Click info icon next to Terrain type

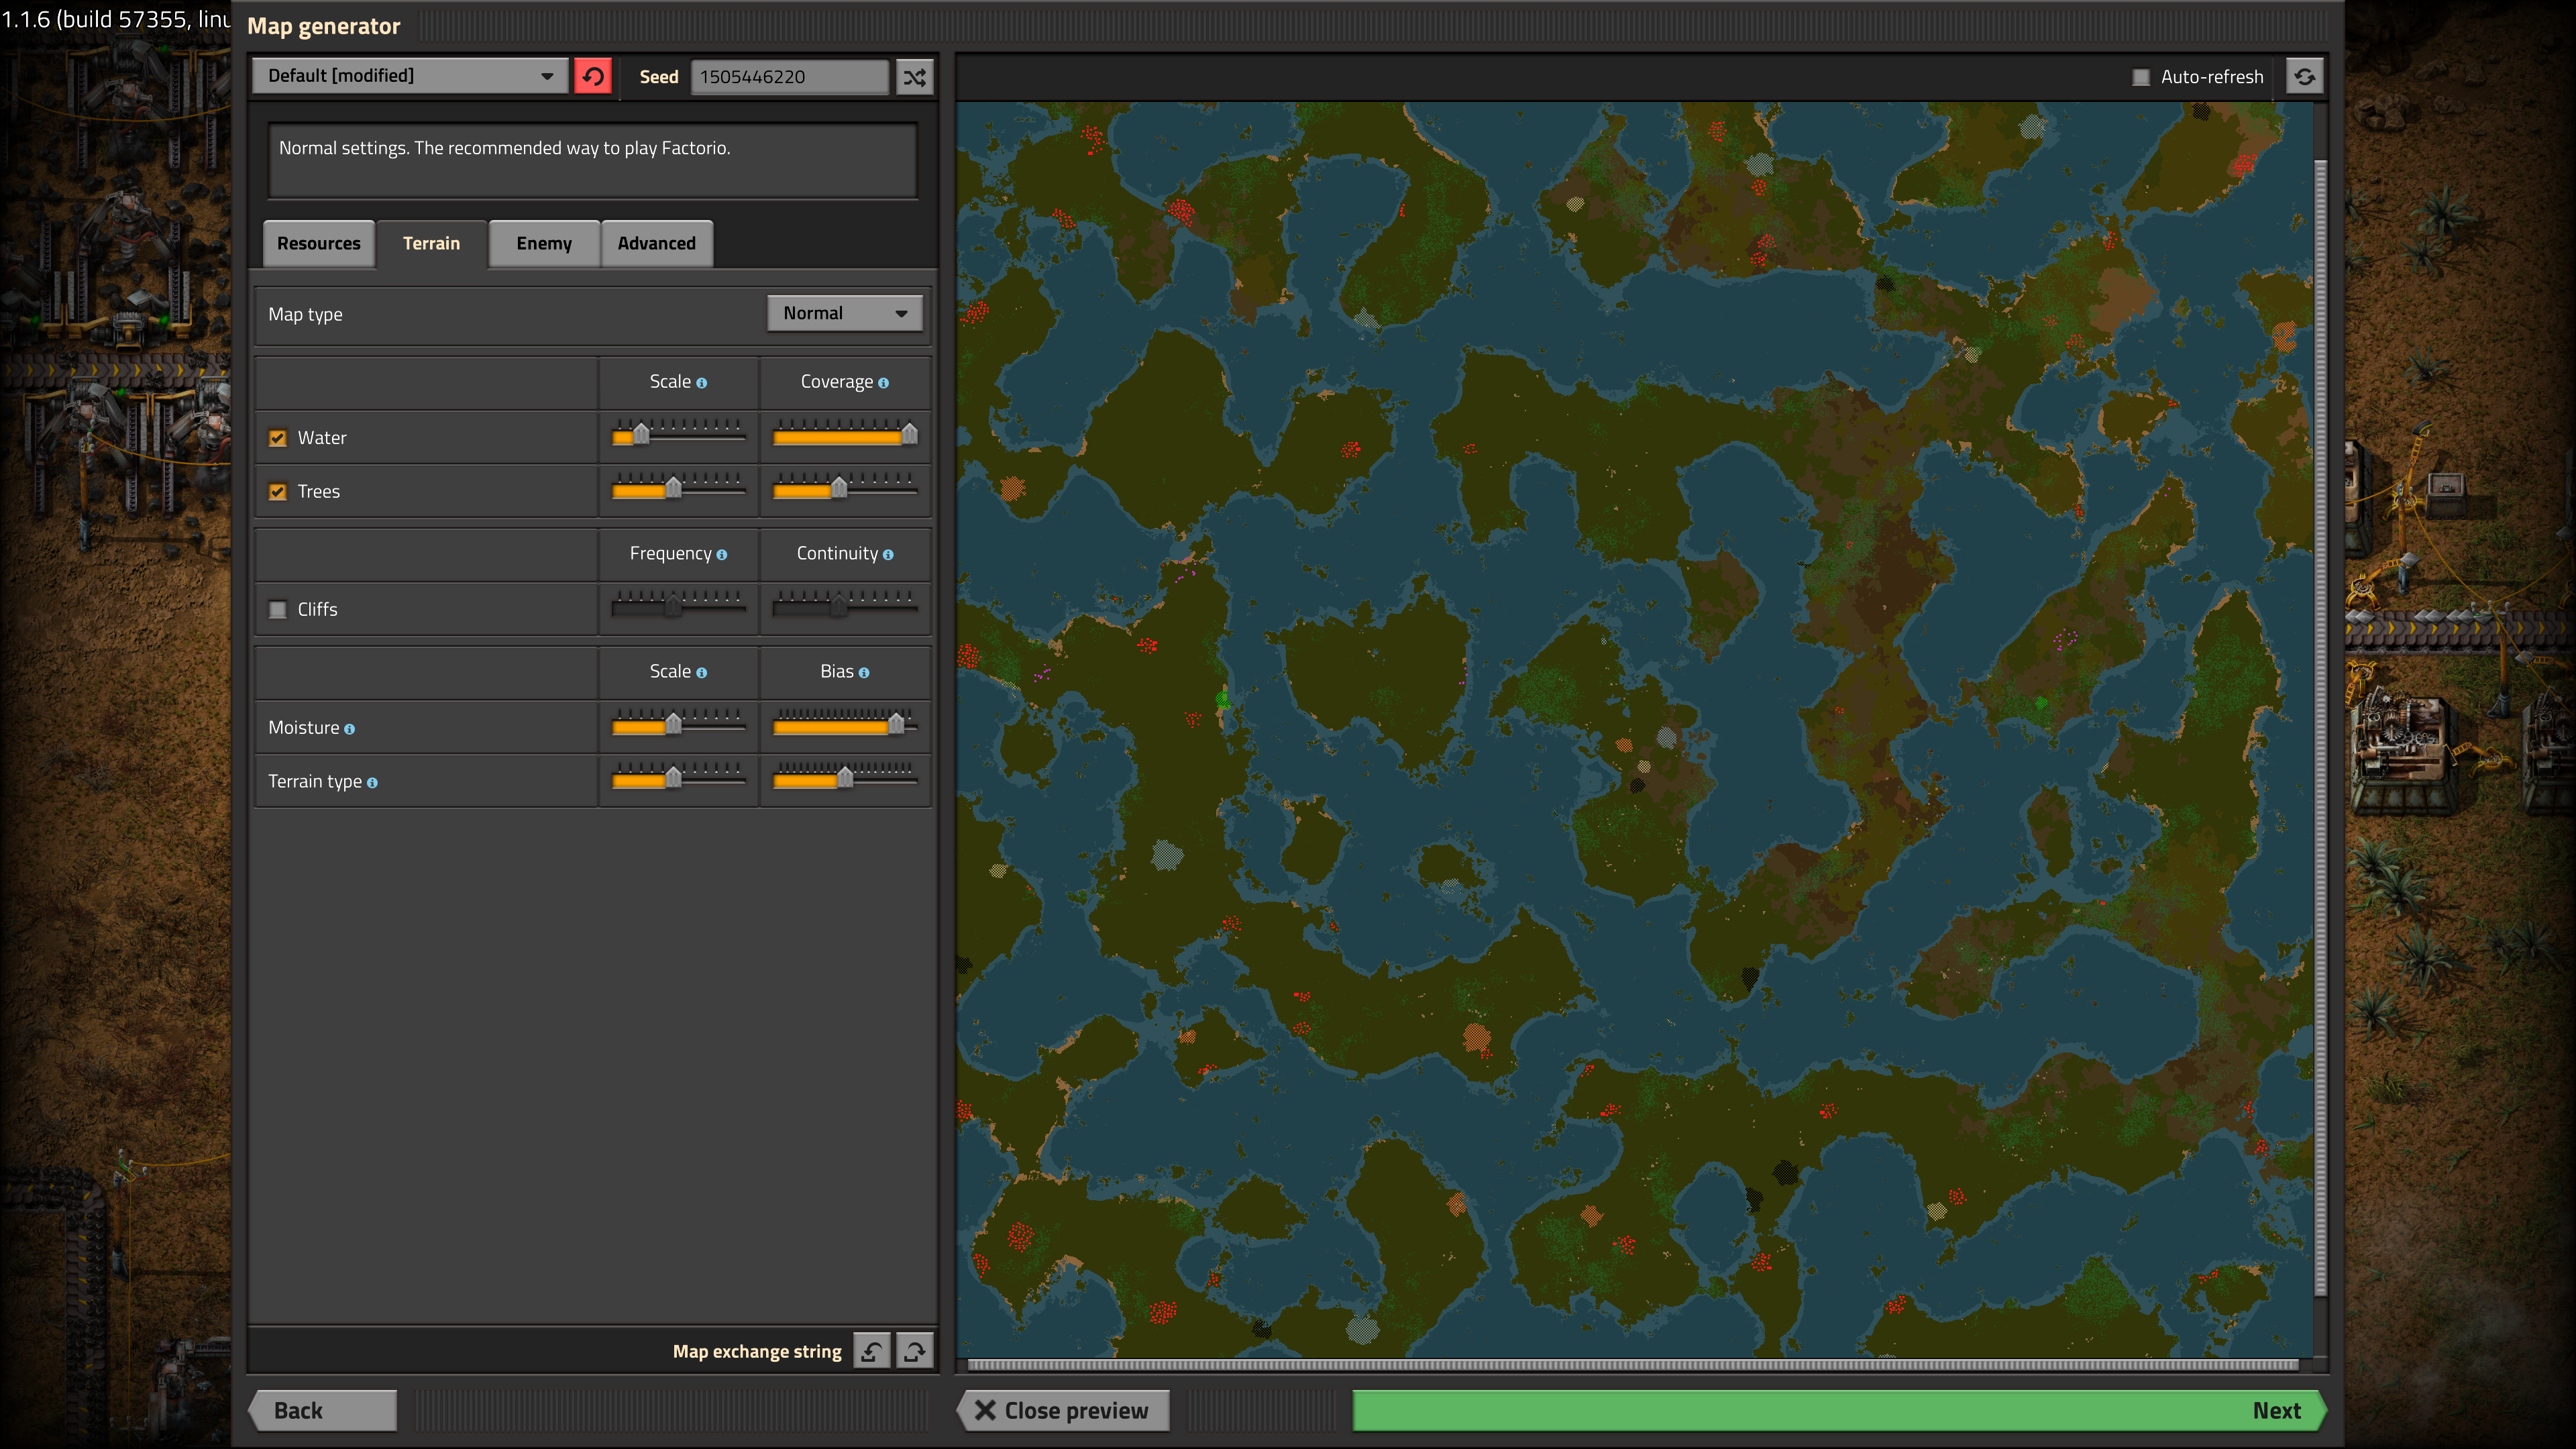pos(372,783)
